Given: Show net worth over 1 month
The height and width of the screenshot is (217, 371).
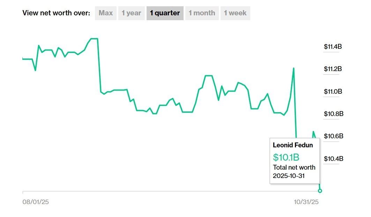Looking at the screenshot, I should (202, 13).
